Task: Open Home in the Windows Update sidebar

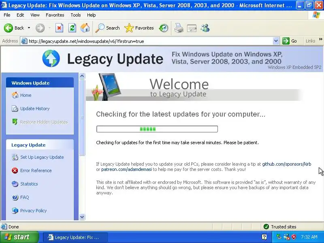Action: [x=26, y=95]
